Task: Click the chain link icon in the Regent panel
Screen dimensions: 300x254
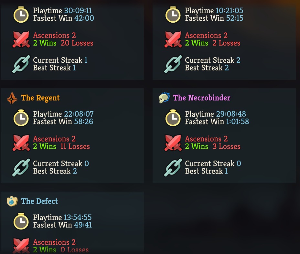Action: point(21,167)
